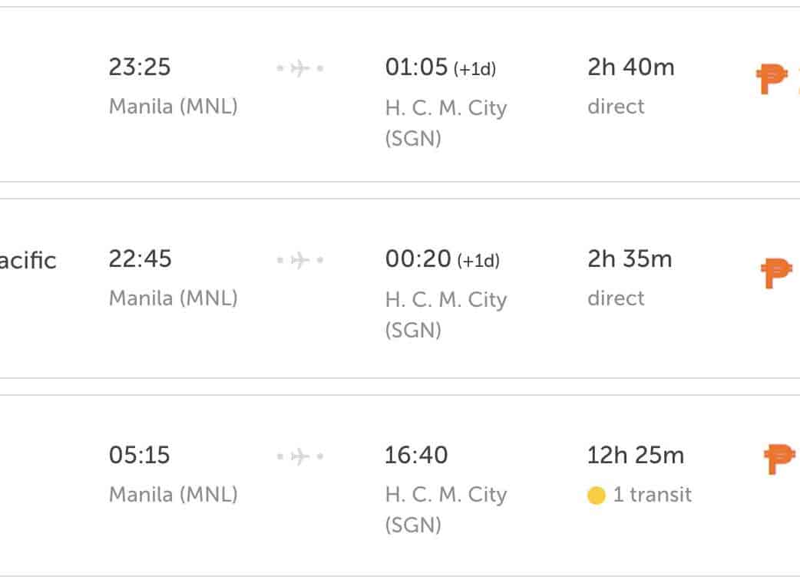Image resolution: width=800 pixels, height=586 pixels.
Task: Click the 12h 25m flight duration
Action: coord(635,456)
